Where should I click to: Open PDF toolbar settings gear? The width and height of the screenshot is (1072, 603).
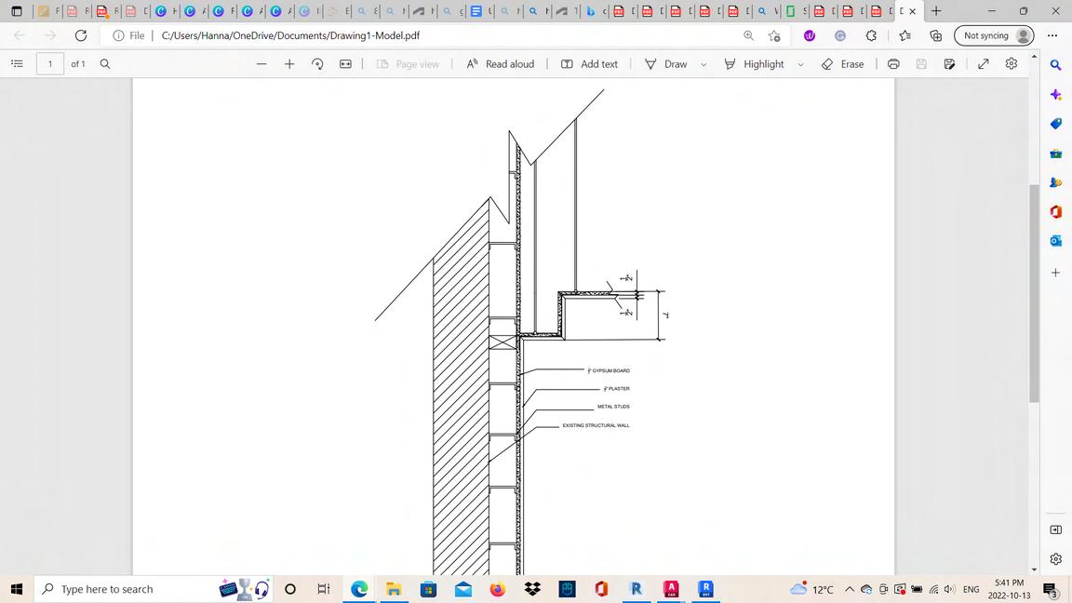click(x=1012, y=64)
